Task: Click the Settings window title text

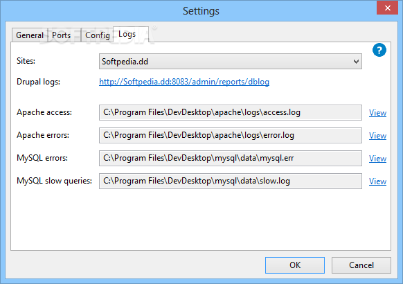Action: coord(201,11)
